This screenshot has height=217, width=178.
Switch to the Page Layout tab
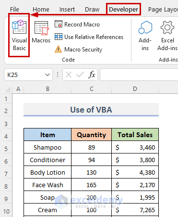(x=163, y=10)
